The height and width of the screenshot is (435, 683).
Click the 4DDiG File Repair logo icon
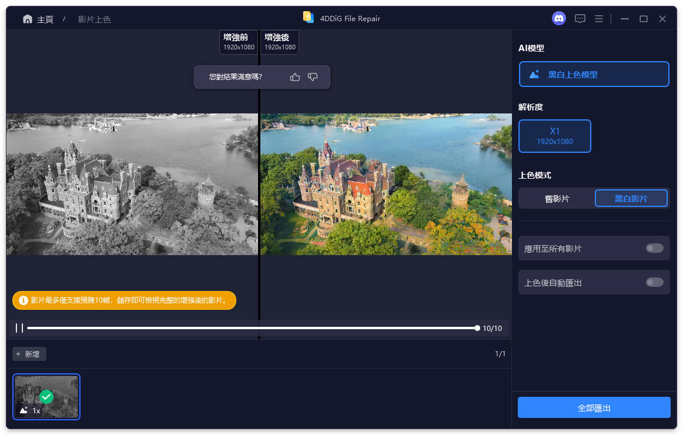(309, 18)
